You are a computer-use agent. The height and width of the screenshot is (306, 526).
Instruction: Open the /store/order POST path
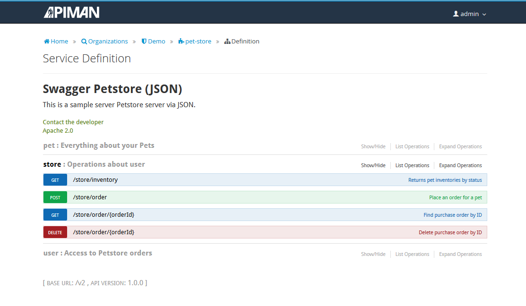tap(90, 197)
